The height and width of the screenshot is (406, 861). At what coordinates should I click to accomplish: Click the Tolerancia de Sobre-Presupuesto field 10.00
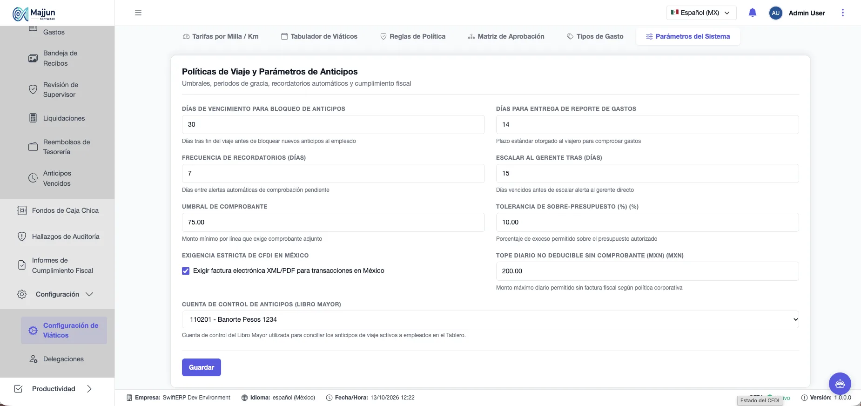click(647, 222)
